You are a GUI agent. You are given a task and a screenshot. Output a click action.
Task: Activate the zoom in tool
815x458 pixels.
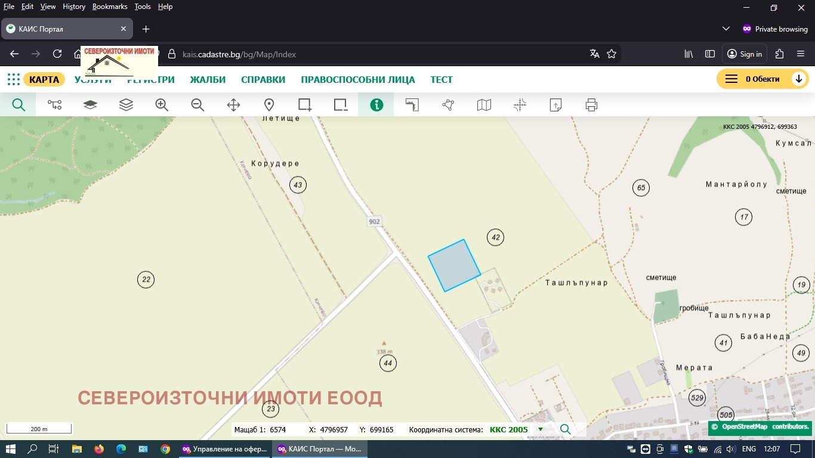[x=161, y=104]
